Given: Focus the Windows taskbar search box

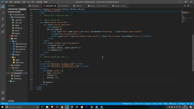Looking at the screenshot, I should pyautogui.click(x=22, y=107).
